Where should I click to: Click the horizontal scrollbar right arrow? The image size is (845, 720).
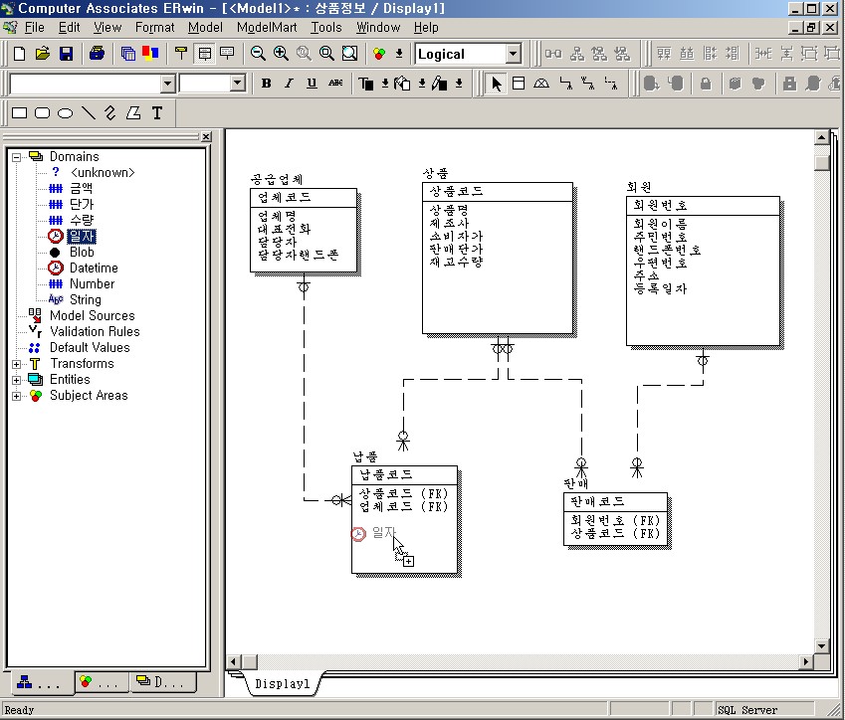coord(805,661)
